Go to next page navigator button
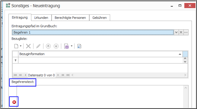The width and height of the screenshot is (197, 109). [63, 75]
